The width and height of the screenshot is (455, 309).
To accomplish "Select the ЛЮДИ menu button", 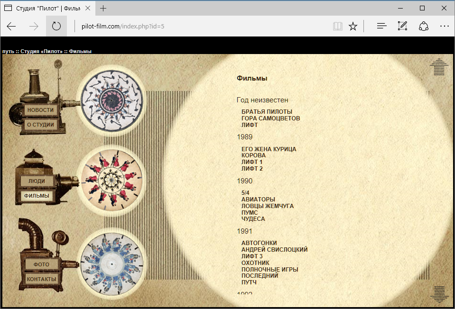I will [x=37, y=181].
